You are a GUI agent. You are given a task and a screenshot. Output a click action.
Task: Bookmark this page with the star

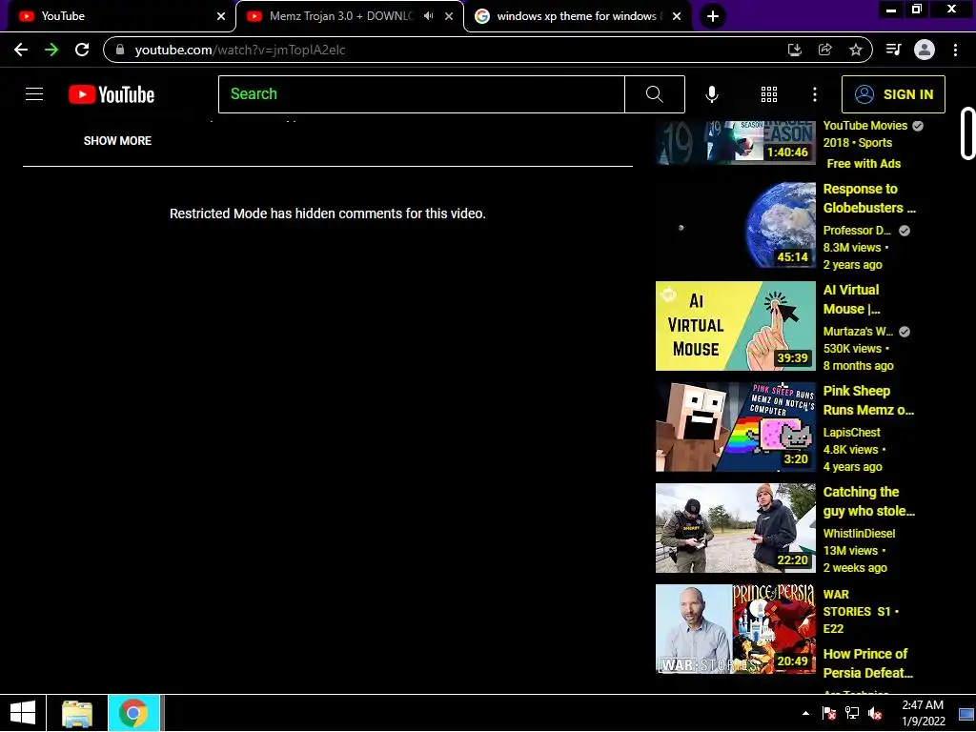click(856, 50)
